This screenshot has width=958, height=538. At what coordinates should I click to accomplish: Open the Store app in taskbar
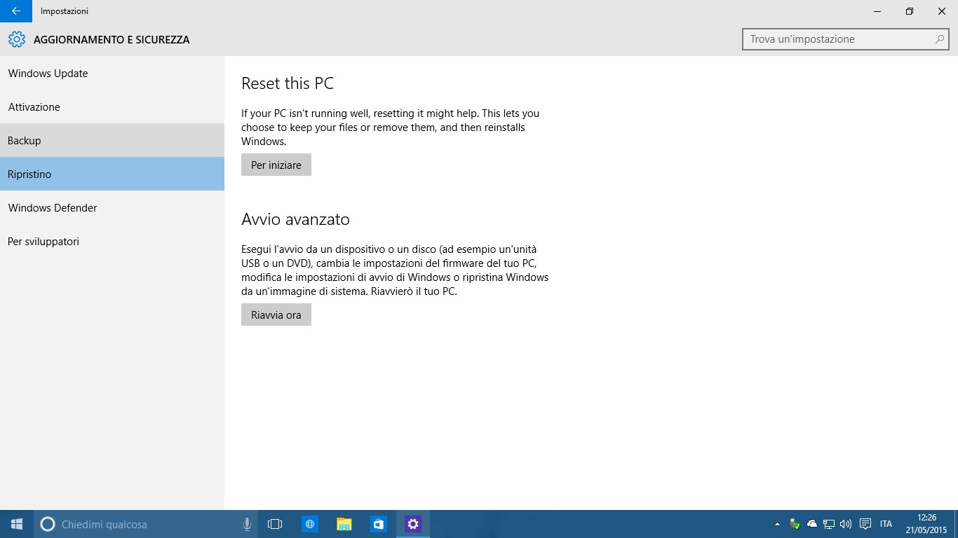[x=379, y=524]
